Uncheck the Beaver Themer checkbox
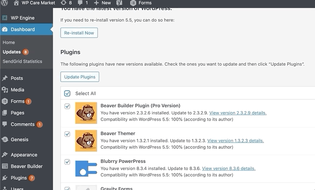Viewport: 315px width, 190px height. 67,134
